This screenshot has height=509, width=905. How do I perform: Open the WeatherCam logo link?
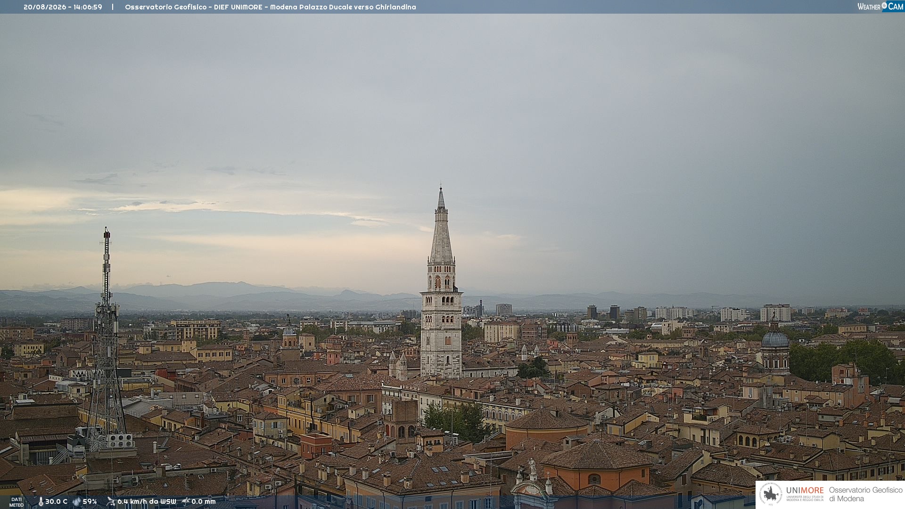880,6
